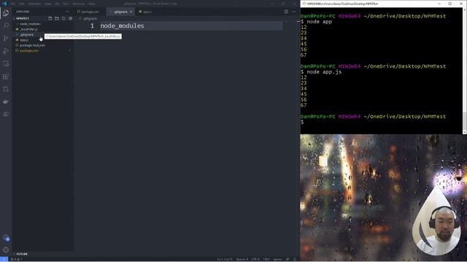467x262 pixels.
Task: Open the Explorer view in the activity bar
Action: pyautogui.click(x=6, y=13)
